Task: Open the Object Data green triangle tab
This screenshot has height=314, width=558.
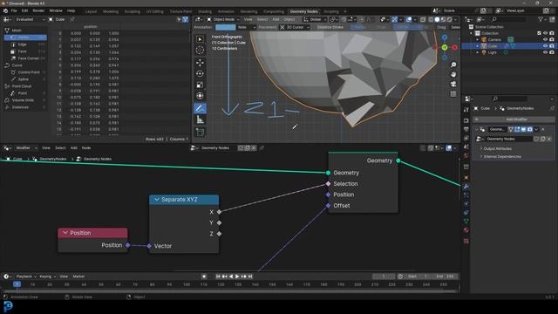Action: point(466,221)
